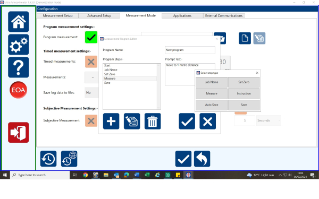The image size is (319, 199).
Task: Click the Measurements minus field
Action: [91, 77]
